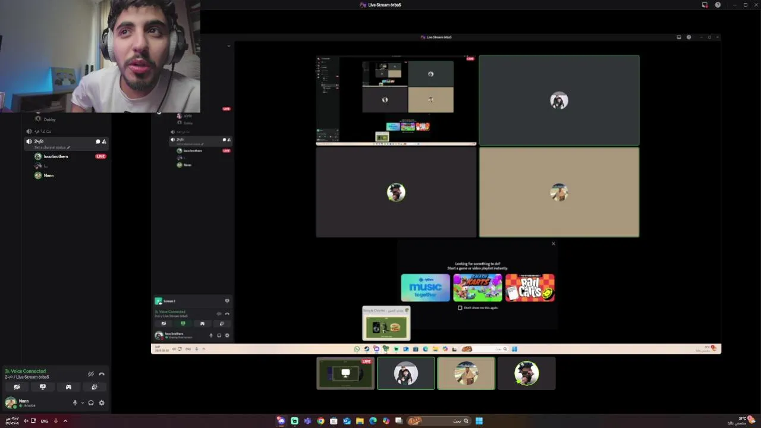
Task: Open the kart game card in the stream
Action: pos(477,288)
